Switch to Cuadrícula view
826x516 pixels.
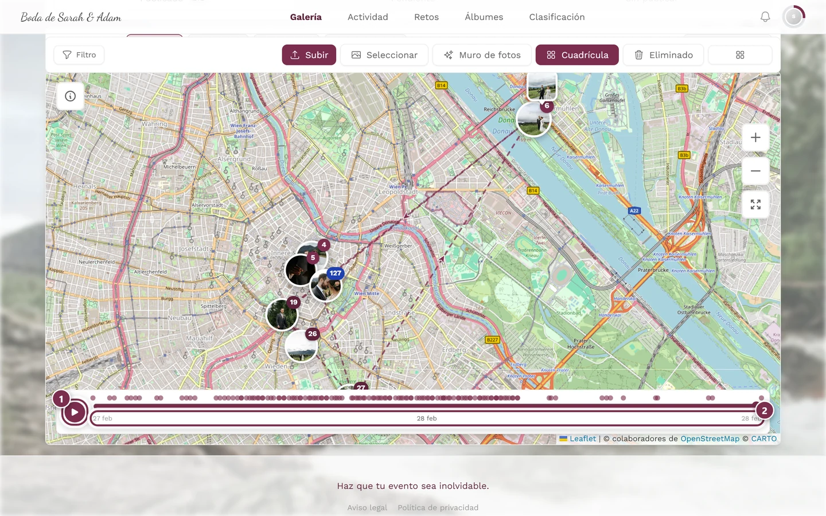[577, 55]
